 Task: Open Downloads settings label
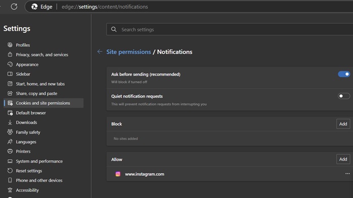pyautogui.click(x=26, y=122)
